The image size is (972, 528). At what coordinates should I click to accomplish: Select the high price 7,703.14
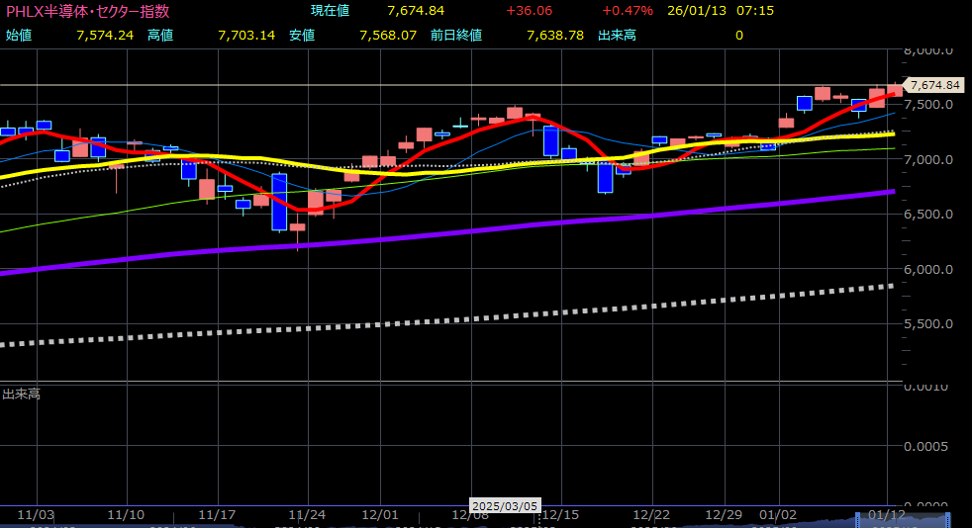pos(245,35)
